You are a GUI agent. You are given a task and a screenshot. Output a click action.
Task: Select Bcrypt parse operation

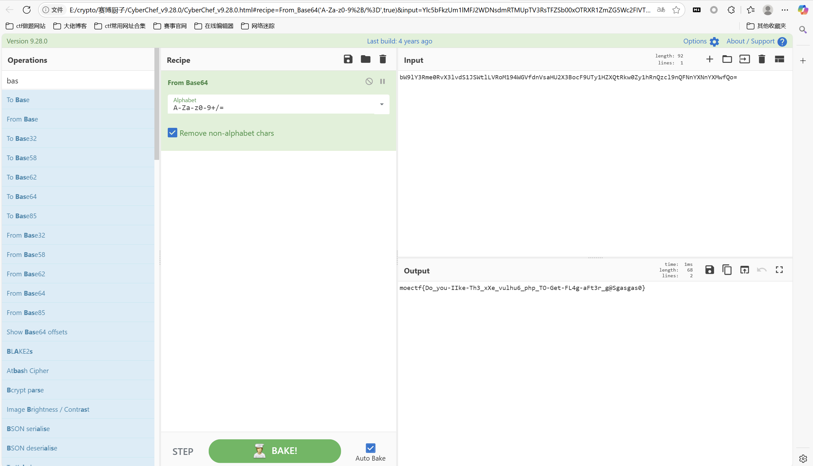pyautogui.click(x=78, y=390)
